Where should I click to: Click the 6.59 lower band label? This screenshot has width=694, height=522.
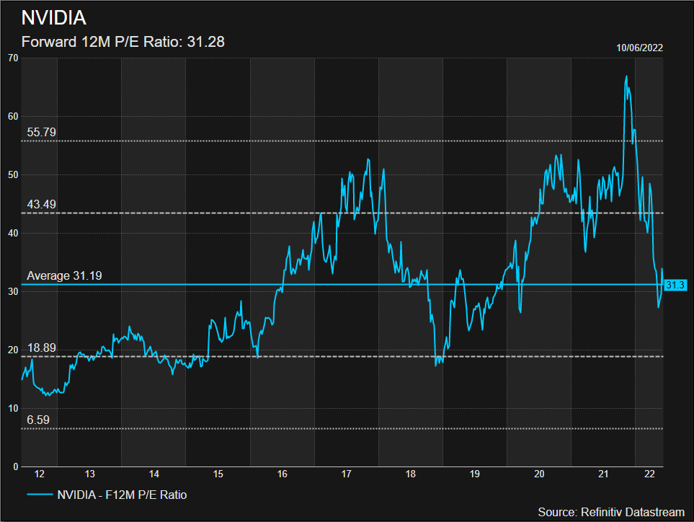pos(38,420)
